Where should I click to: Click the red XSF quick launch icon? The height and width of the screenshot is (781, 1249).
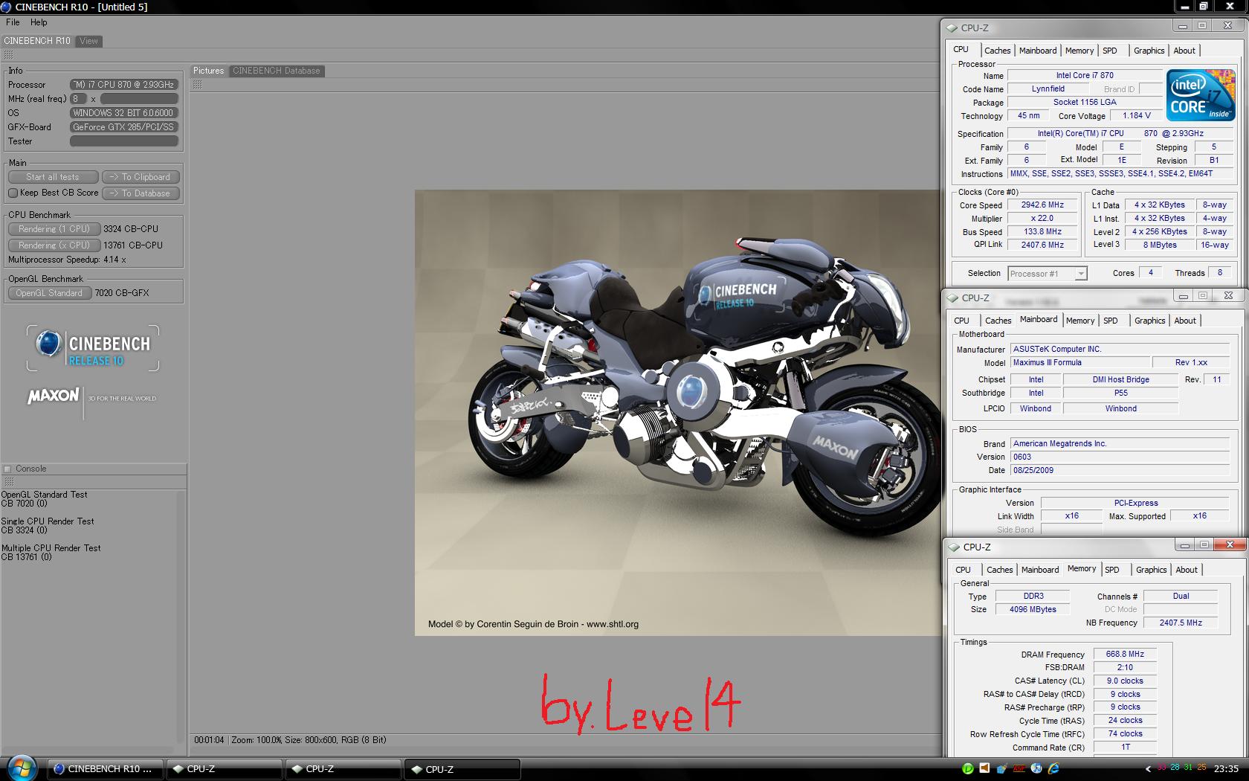(1019, 768)
